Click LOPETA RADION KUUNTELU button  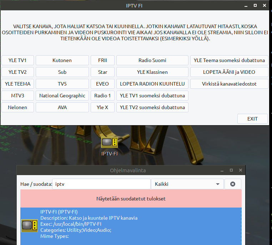pos(152,84)
